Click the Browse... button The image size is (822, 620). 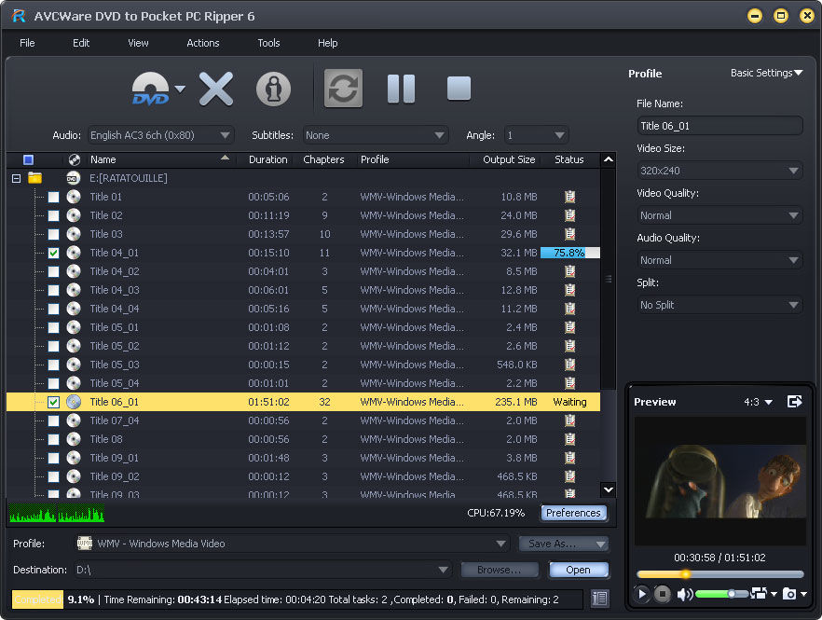500,570
